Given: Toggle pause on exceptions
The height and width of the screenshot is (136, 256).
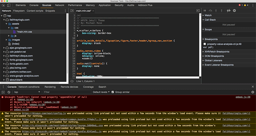Looking at the screenshot, I should [234, 11].
